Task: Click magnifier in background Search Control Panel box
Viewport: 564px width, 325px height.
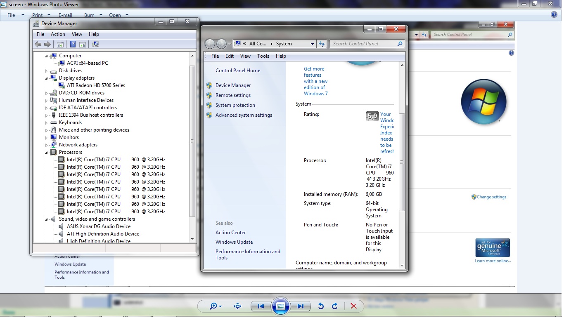Action: pos(510,35)
